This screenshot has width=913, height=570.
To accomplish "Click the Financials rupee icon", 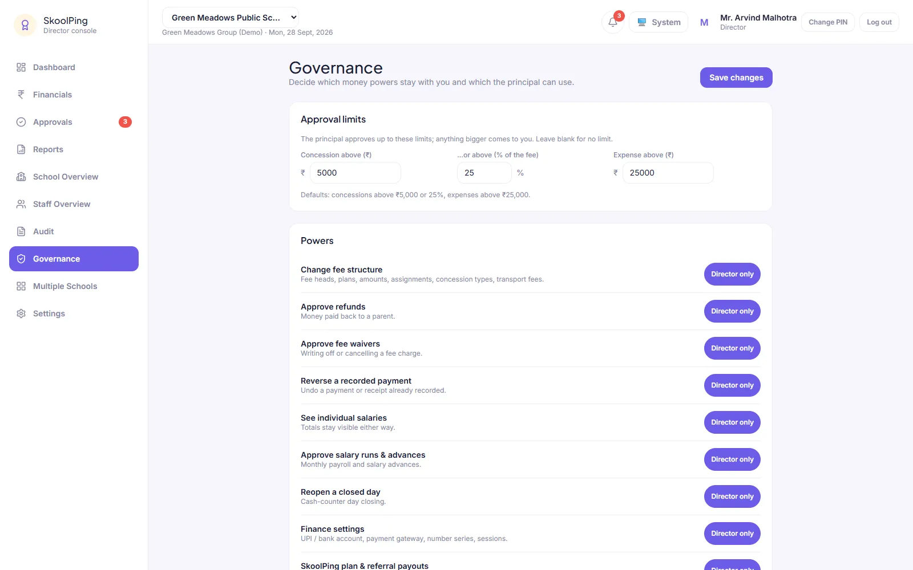I will point(21,95).
